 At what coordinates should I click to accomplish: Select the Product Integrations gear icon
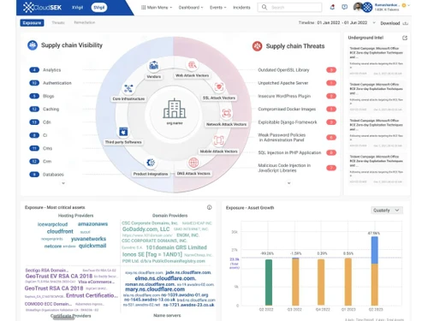click(151, 163)
